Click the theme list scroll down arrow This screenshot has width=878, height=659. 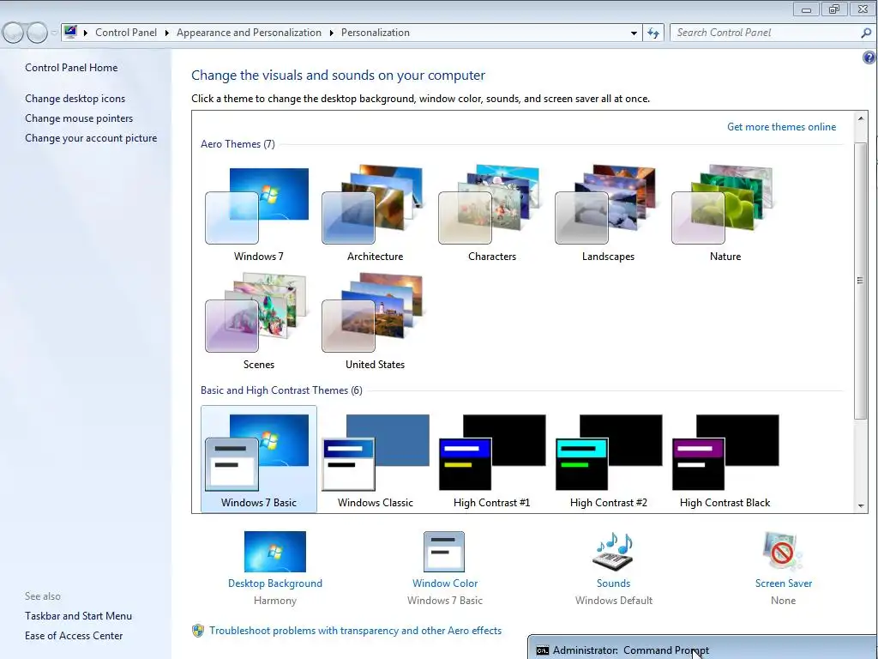click(861, 505)
